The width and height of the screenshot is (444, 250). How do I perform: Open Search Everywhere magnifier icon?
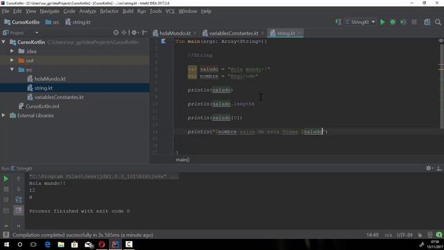tap(438, 22)
